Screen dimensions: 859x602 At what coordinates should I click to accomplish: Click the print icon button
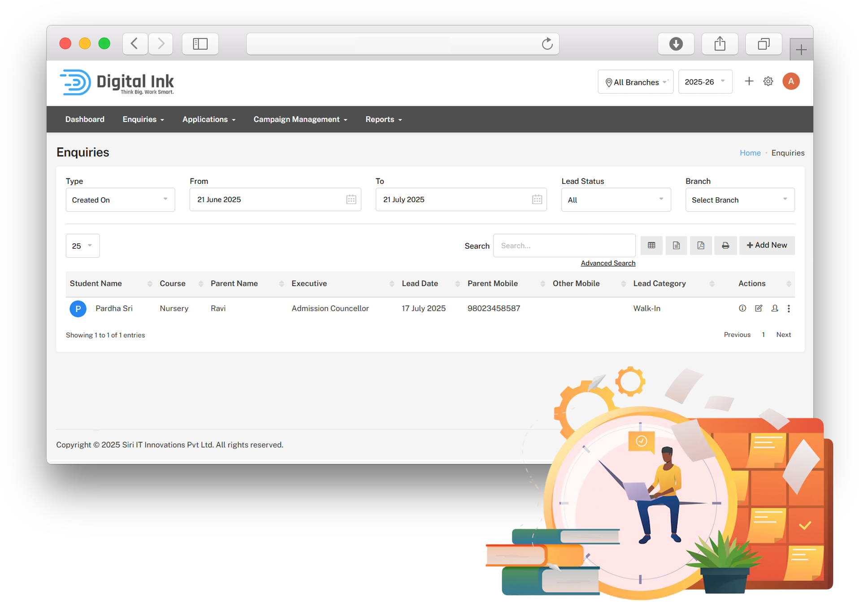(725, 246)
